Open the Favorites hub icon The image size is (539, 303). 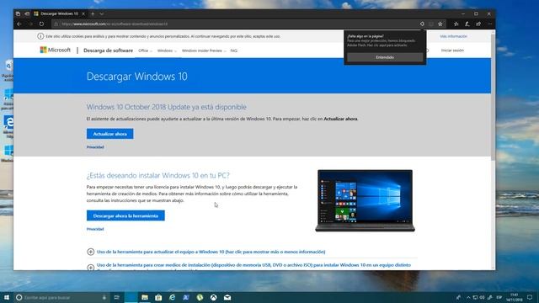456,24
